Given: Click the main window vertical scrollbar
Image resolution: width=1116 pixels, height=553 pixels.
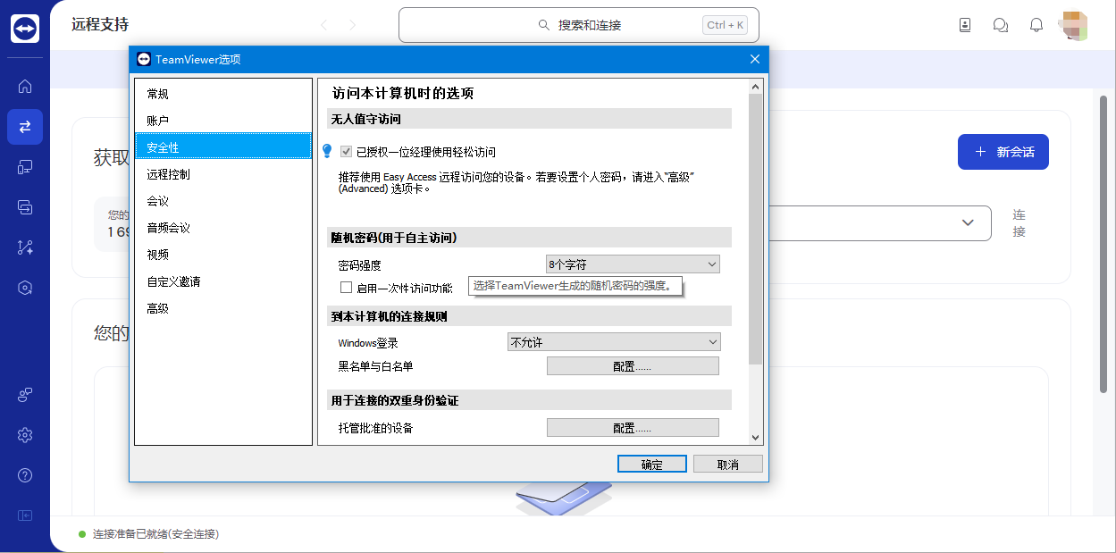Looking at the screenshot, I should tap(1104, 243).
